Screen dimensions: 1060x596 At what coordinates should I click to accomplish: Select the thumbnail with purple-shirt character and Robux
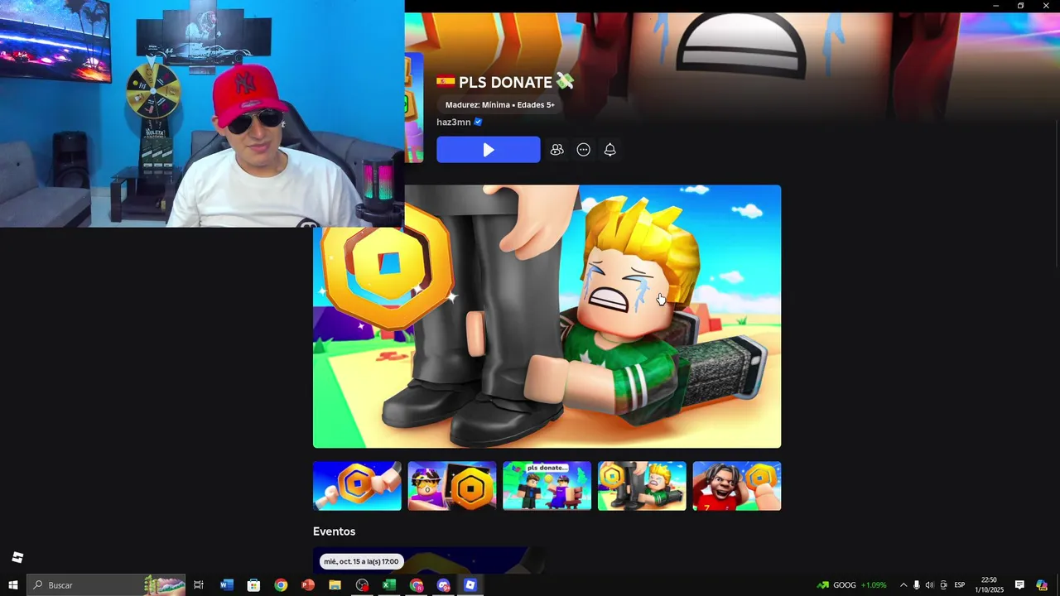point(452,486)
